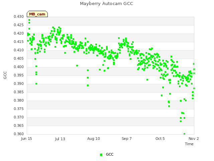
Task: Click the MB_cam label tag
Action: (x=37, y=14)
